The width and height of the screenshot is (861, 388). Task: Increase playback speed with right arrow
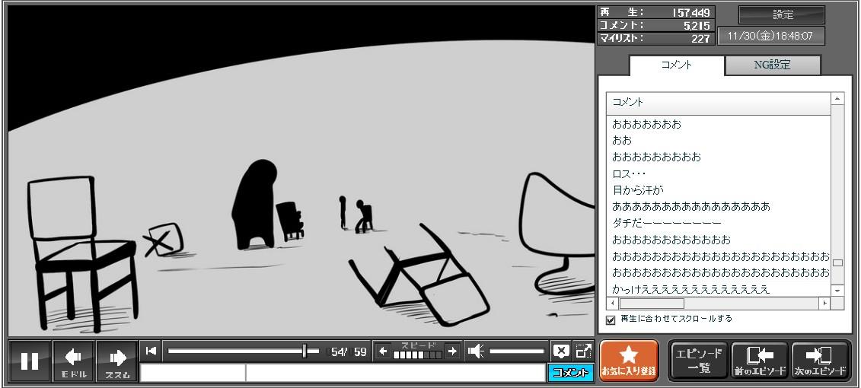[452, 351]
